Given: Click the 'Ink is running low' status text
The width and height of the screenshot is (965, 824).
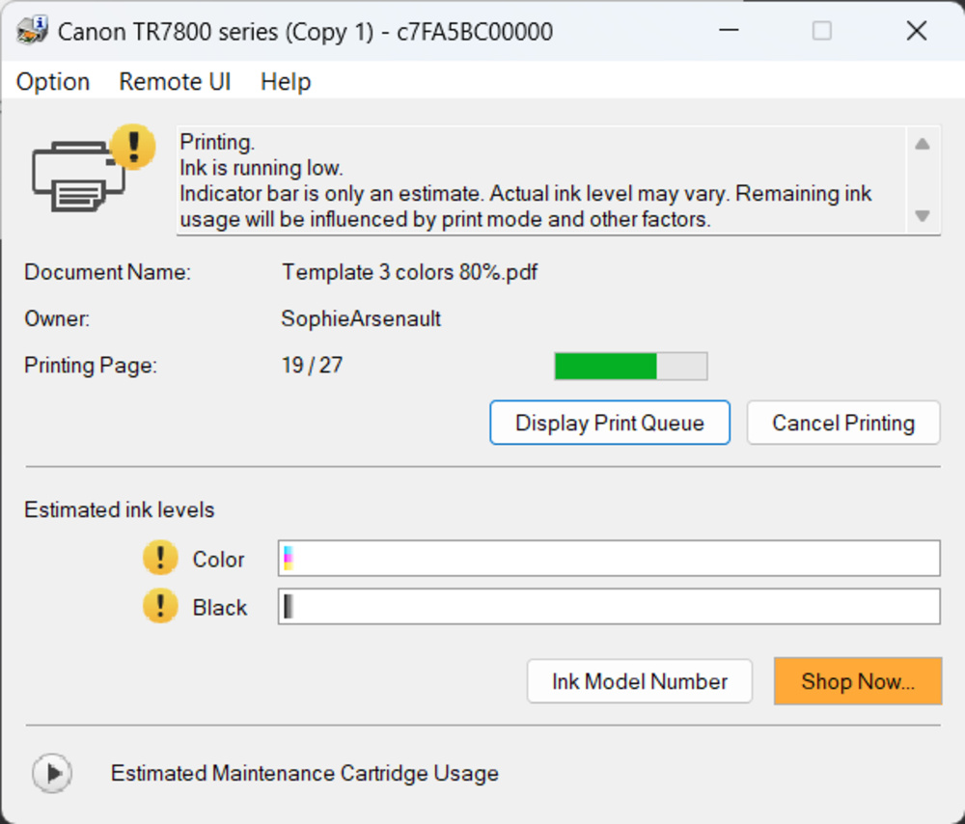Looking at the screenshot, I should point(261,168).
